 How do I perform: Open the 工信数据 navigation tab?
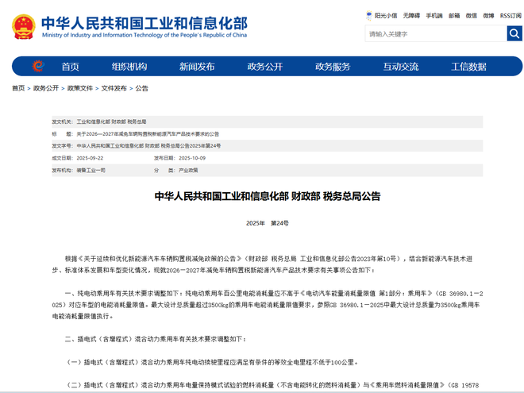pos(468,66)
